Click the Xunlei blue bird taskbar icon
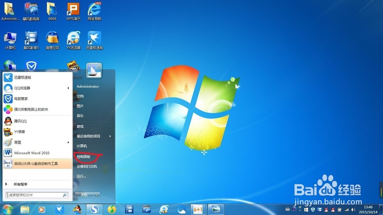 pyautogui.click(x=60, y=209)
